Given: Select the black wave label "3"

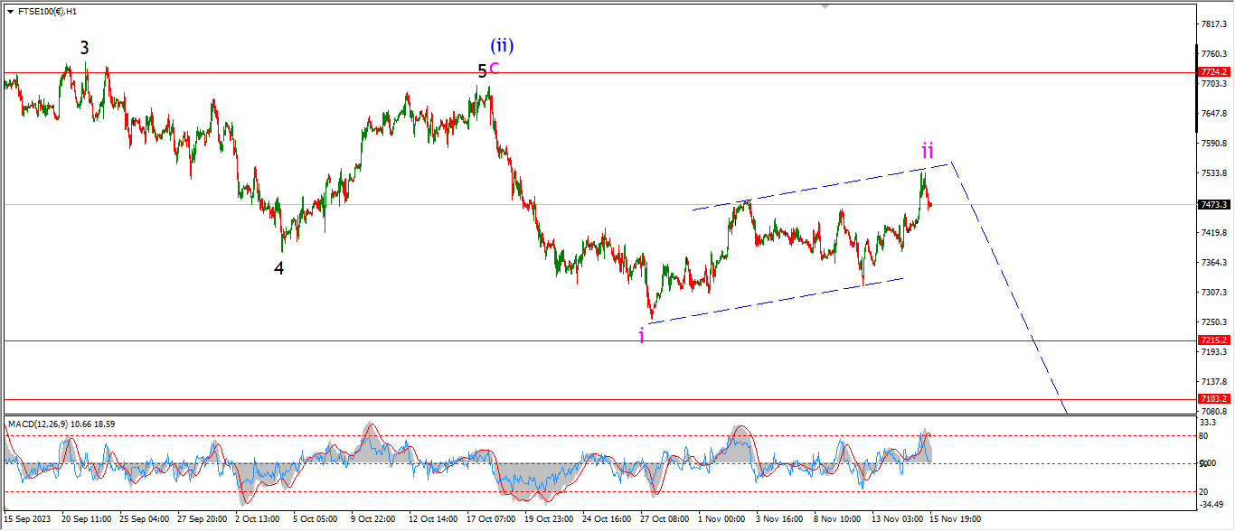Looking at the screenshot, I should [84, 48].
